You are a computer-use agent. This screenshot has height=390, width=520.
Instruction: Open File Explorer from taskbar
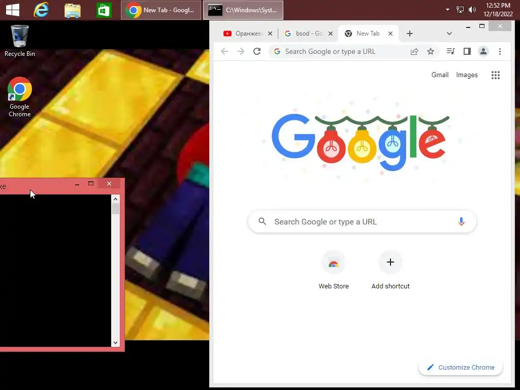pos(72,10)
